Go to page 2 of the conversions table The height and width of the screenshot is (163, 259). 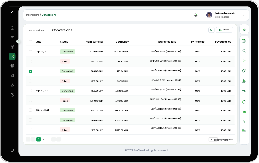click(43, 139)
